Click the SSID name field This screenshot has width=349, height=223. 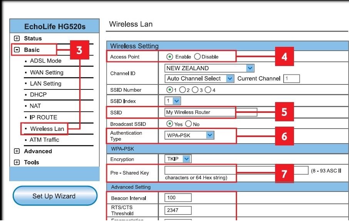211,112
